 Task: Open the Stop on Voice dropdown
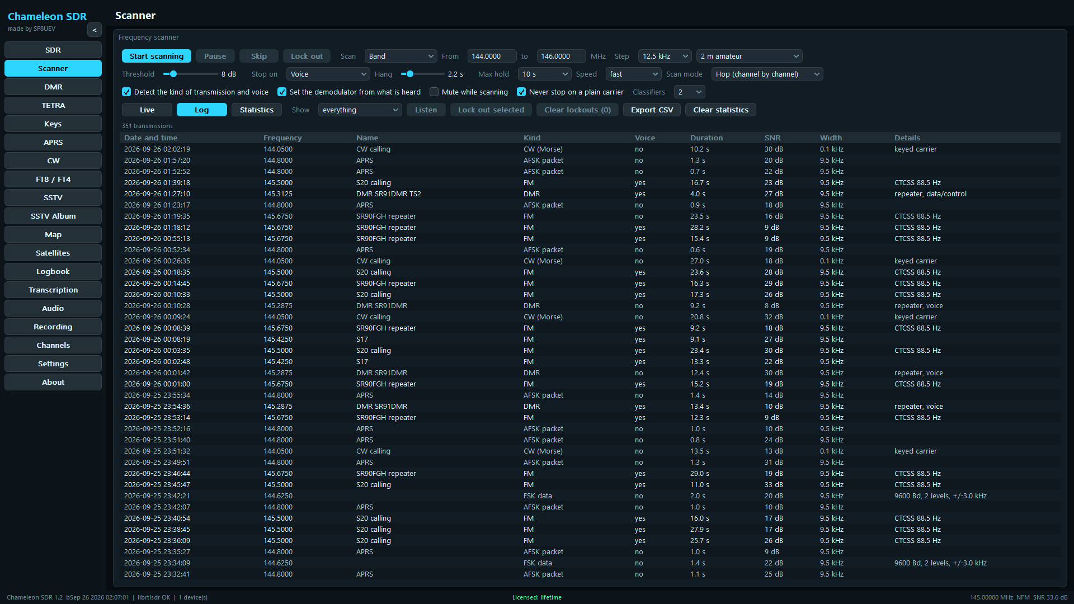pyautogui.click(x=328, y=74)
